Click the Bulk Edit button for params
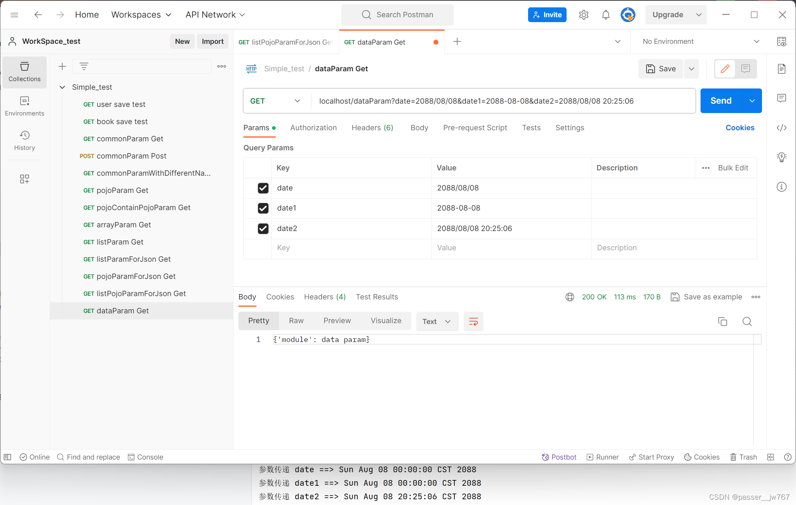The height and width of the screenshot is (505, 796). click(x=733, y=168)
